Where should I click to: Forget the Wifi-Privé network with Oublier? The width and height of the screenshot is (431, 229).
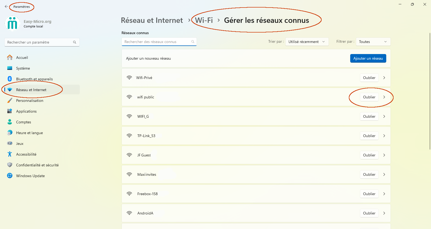[369, 78]
